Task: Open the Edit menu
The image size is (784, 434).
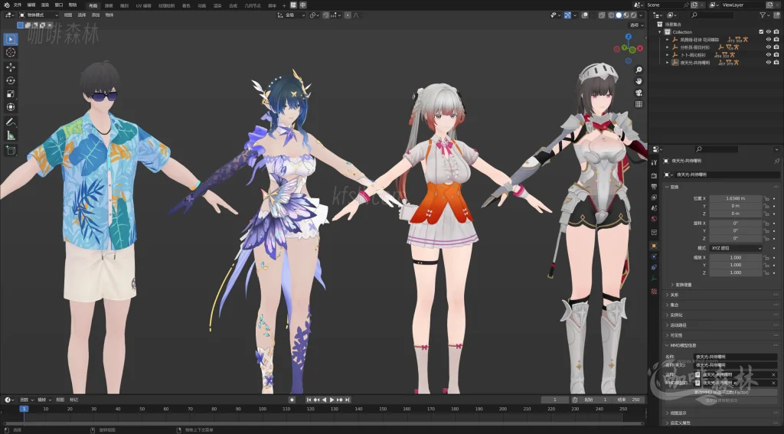Action: tap(31, 5)
